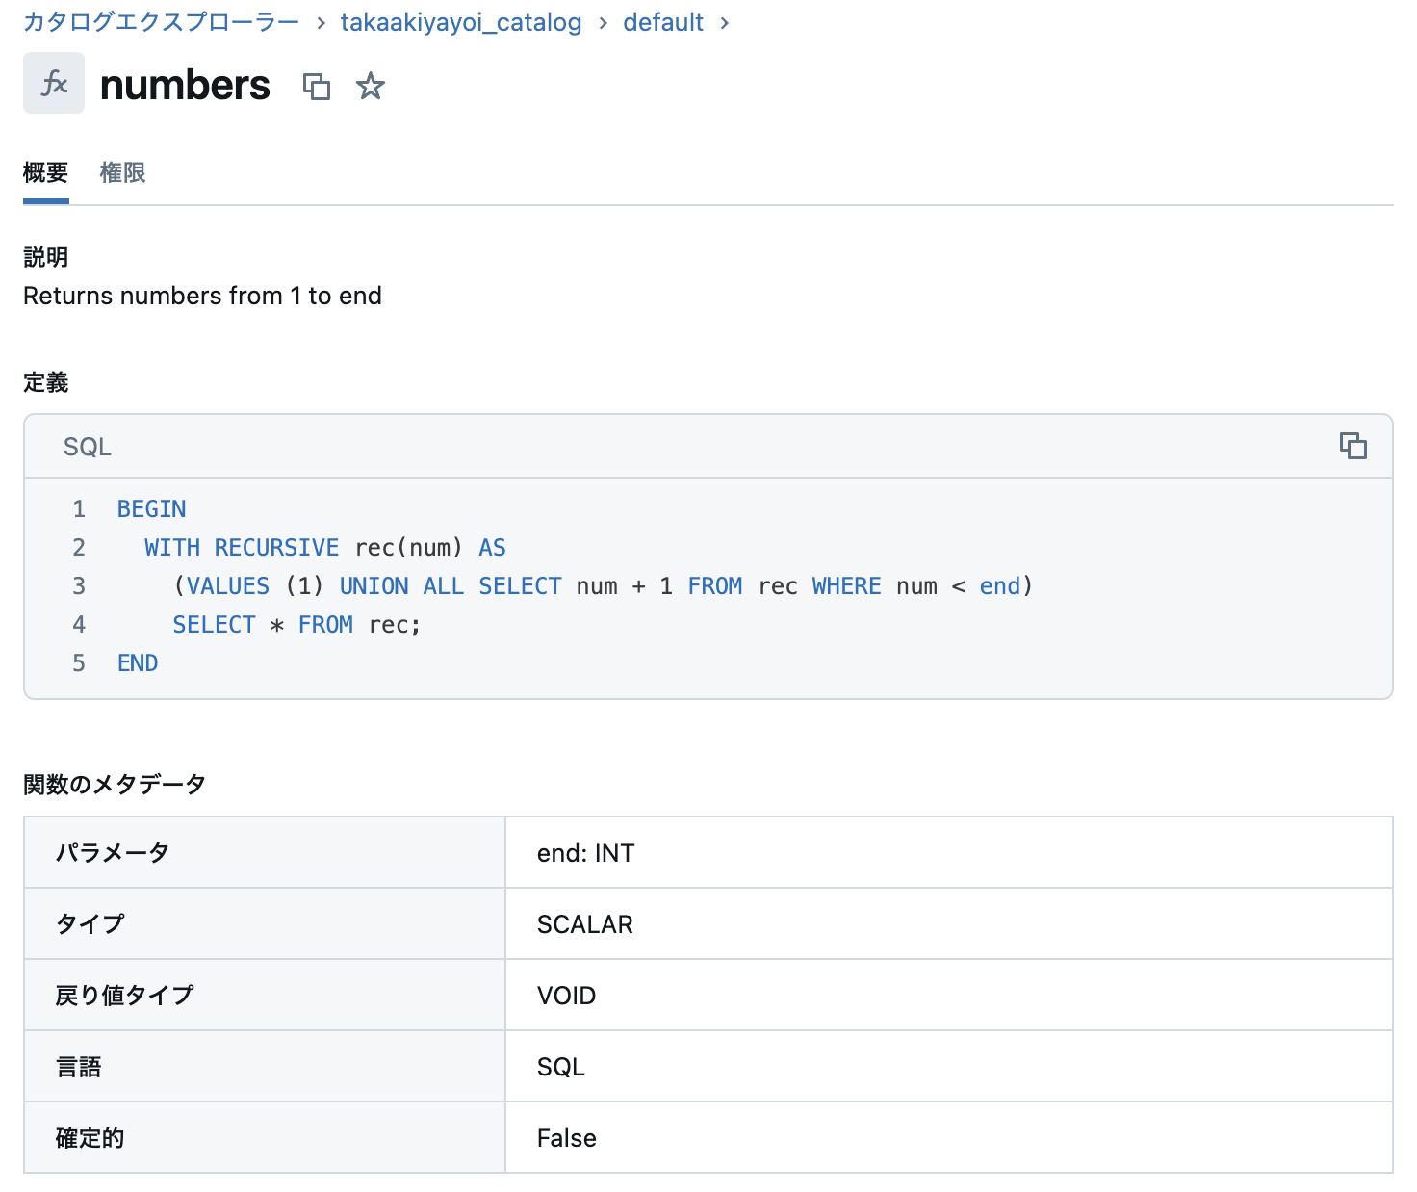This screenshot has width=1417, height=1192.
Task: Star the numbers function as favorite
Action: pyautogui.click(x=371, y=87)
